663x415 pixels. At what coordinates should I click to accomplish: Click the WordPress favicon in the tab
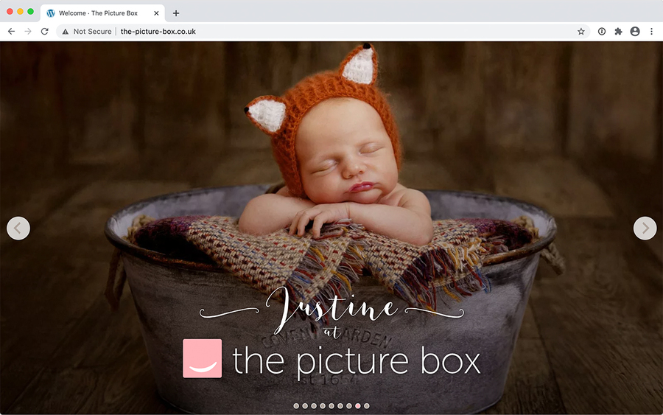pyautogui.click(x=51, y=13)
